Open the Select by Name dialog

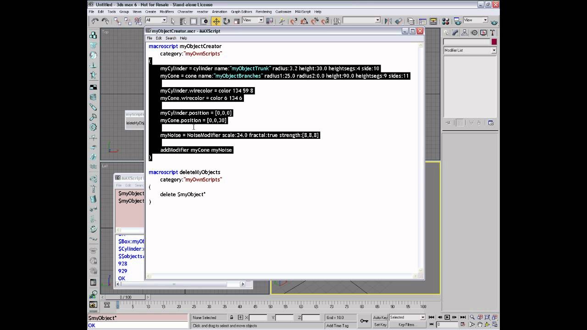point(183,21)
